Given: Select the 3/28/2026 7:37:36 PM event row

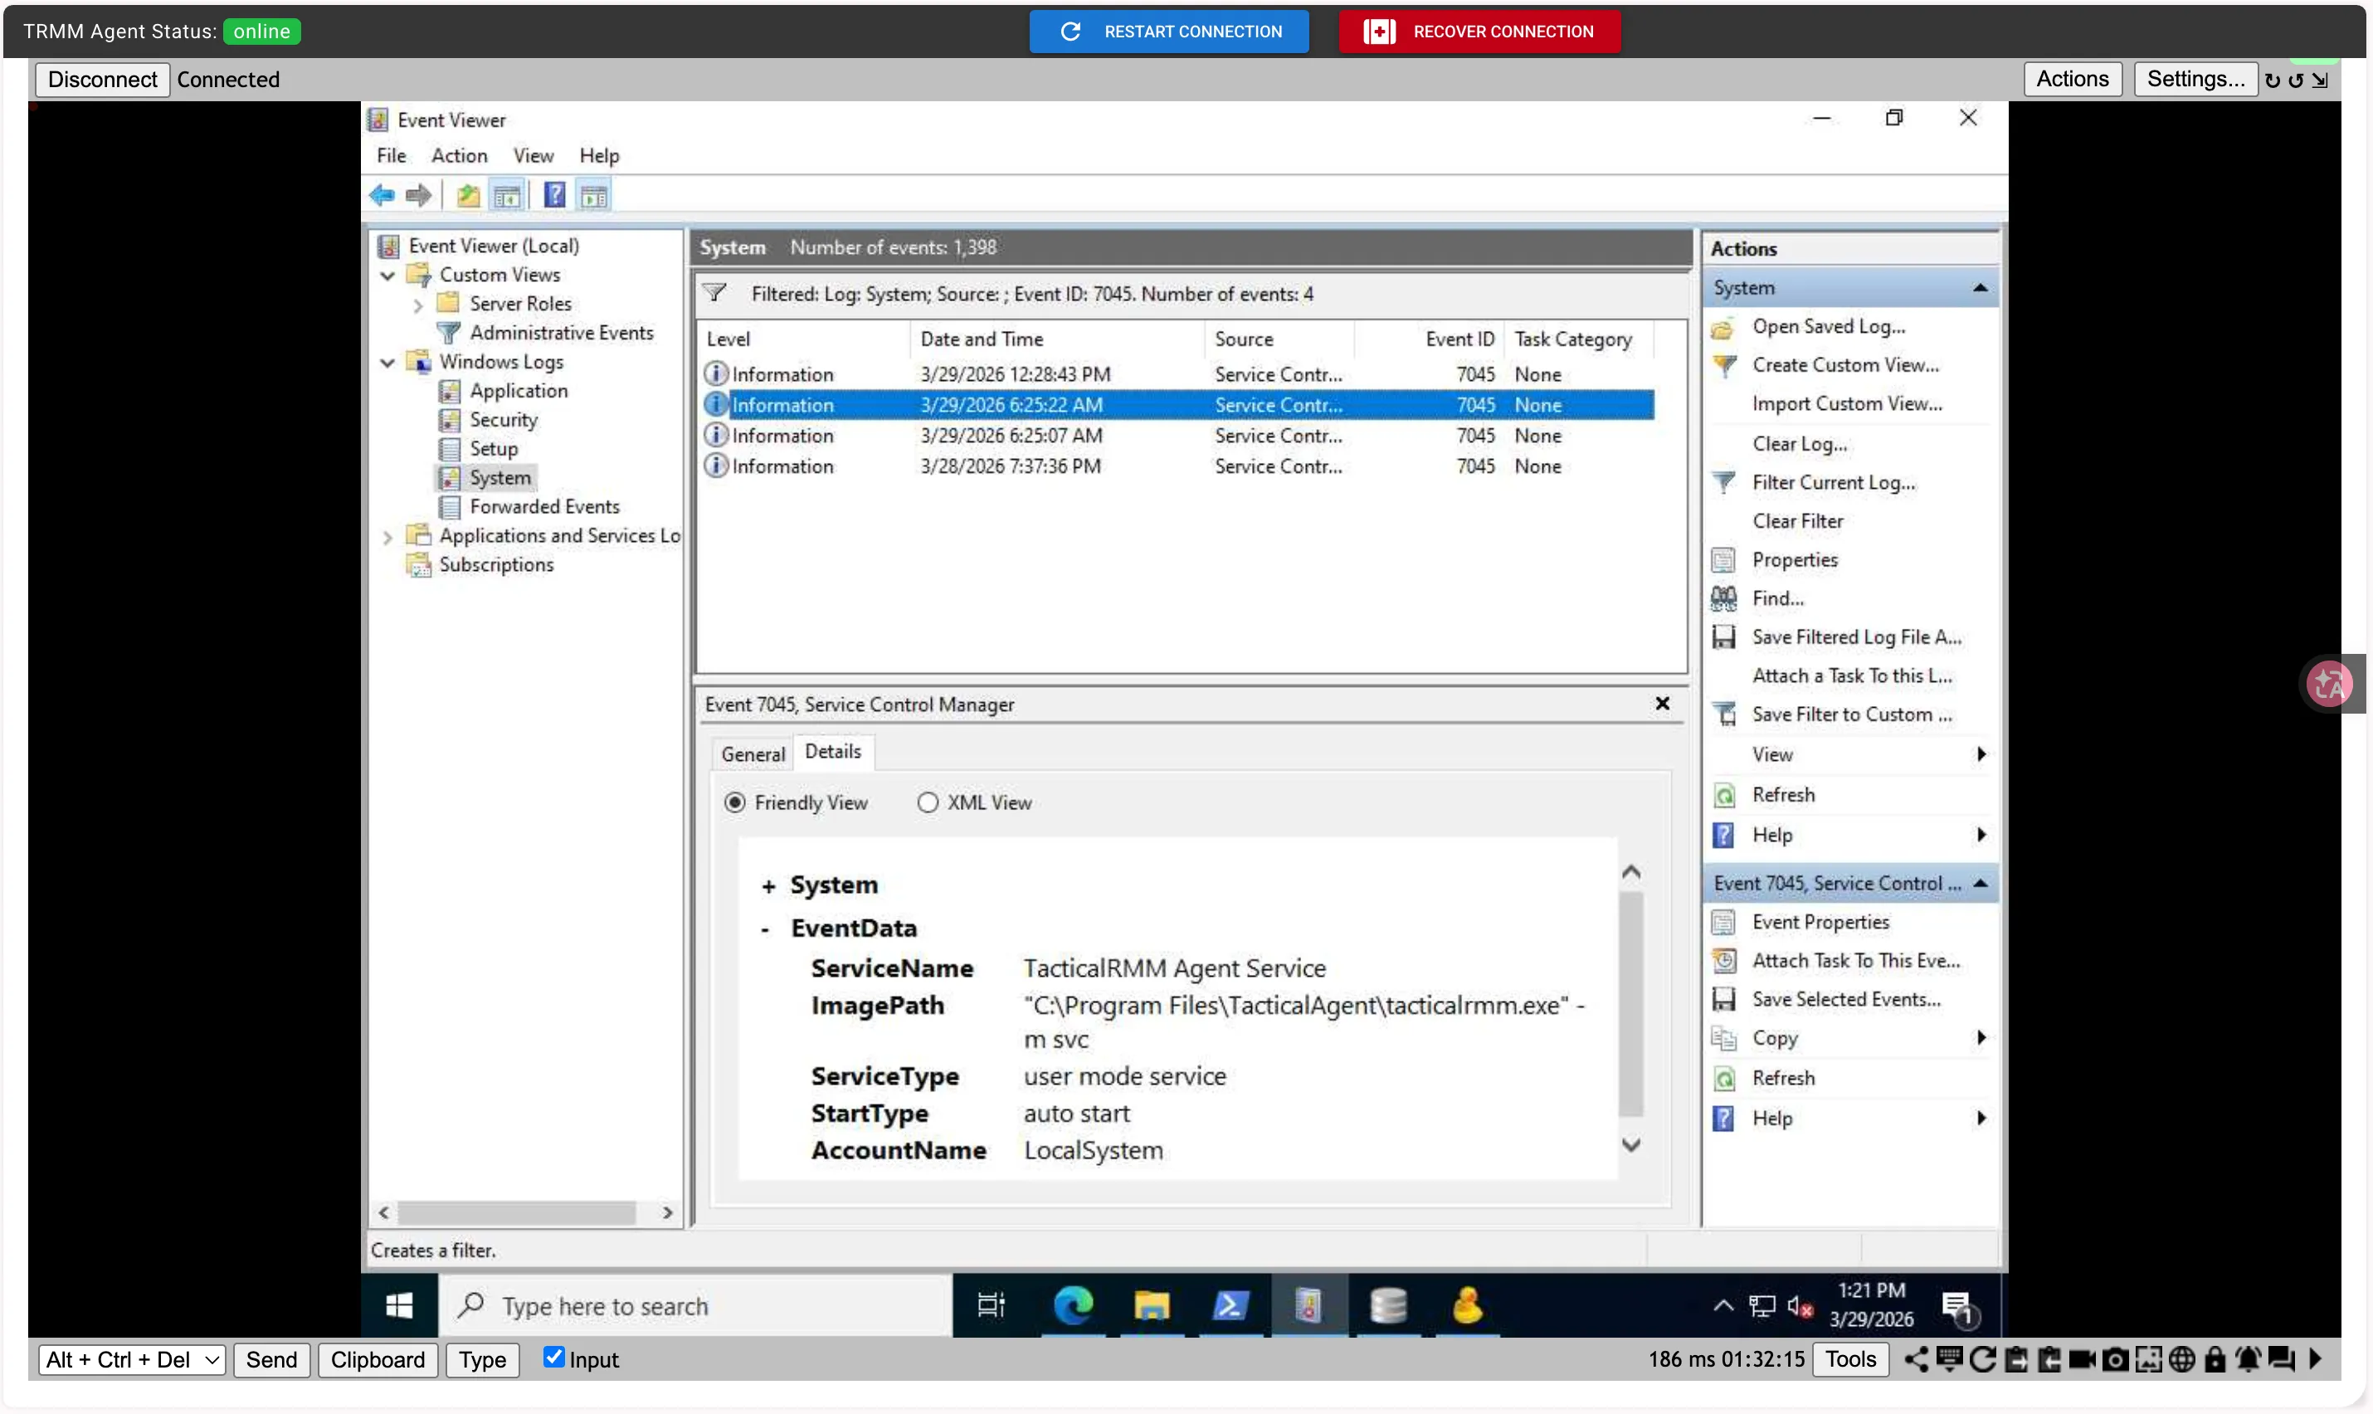Looking at the screenshot, I should (x=1177, y=467).
